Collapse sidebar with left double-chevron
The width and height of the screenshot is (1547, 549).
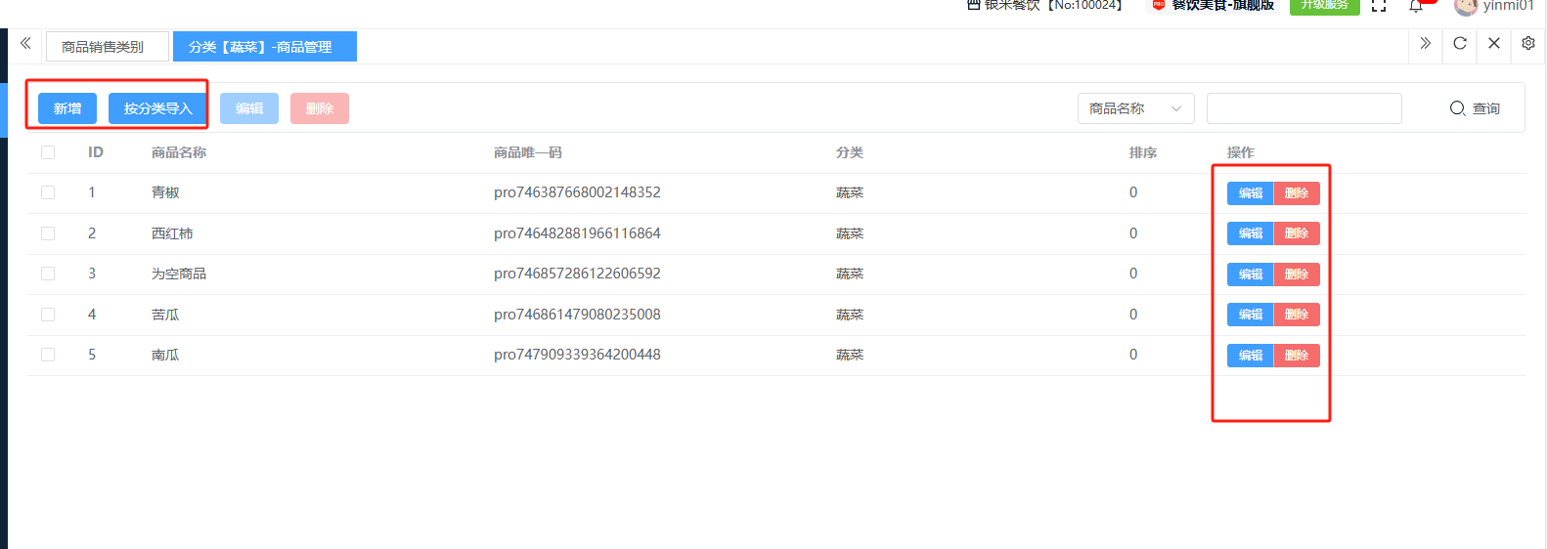coord(25,43)
